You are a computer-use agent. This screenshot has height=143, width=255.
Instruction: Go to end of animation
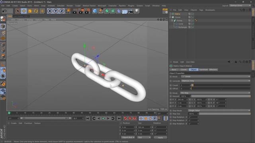click(x=119, y=118)
